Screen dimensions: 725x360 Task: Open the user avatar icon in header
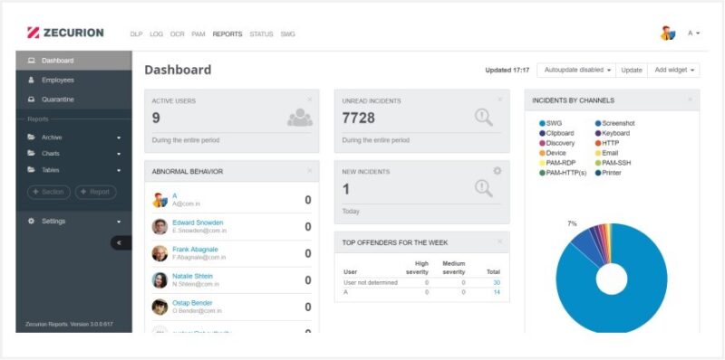[x=668, y=33]
